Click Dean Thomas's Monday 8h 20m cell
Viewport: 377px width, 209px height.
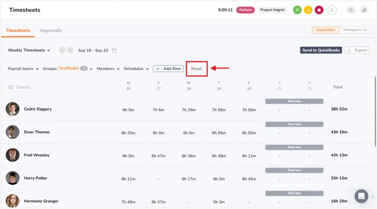coord(129,133)
